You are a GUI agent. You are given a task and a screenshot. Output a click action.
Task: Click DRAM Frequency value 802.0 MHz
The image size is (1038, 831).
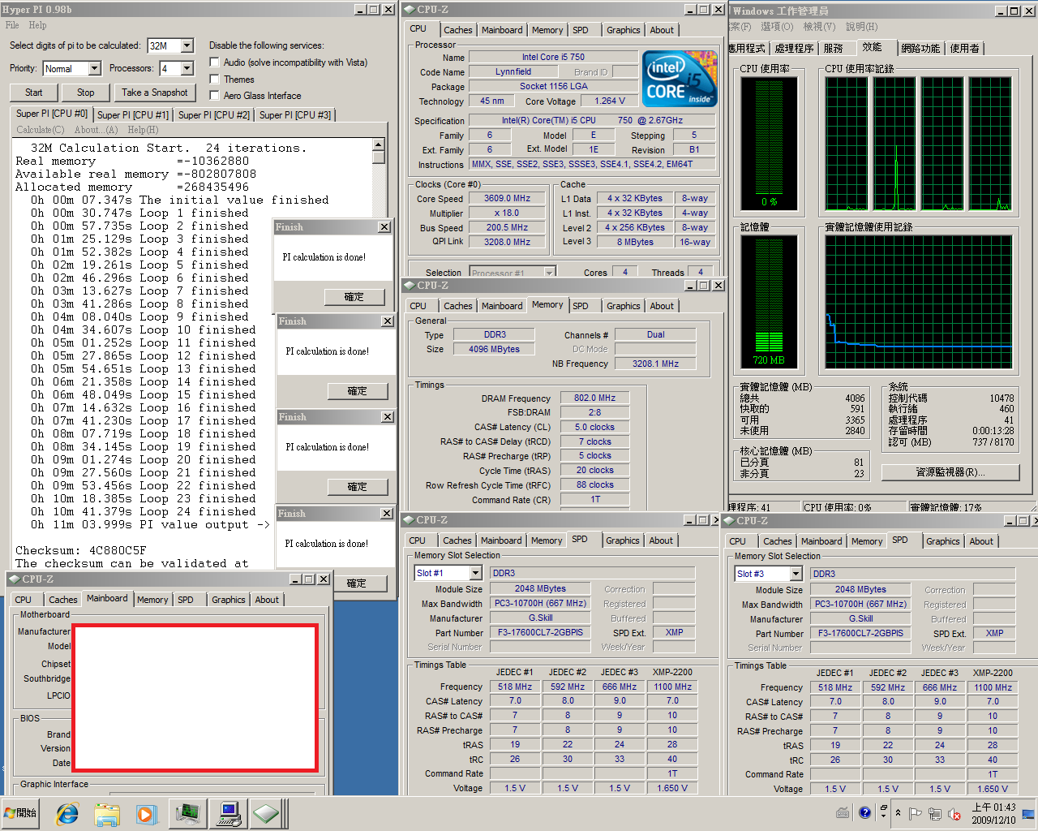[x=594, y=398]
